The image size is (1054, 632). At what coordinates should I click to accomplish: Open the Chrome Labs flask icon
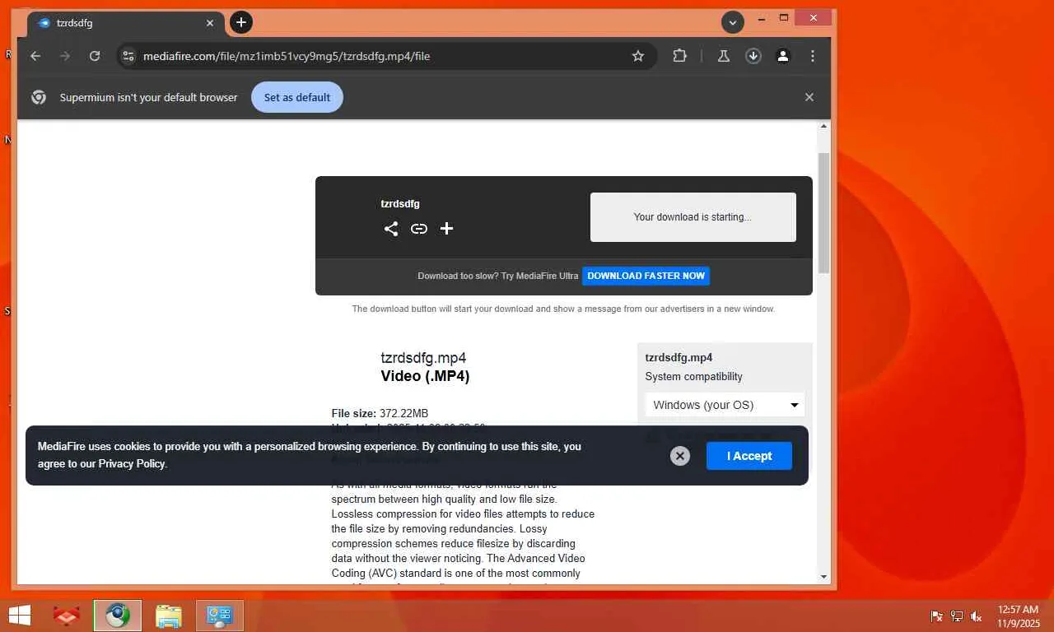(724, 56)
